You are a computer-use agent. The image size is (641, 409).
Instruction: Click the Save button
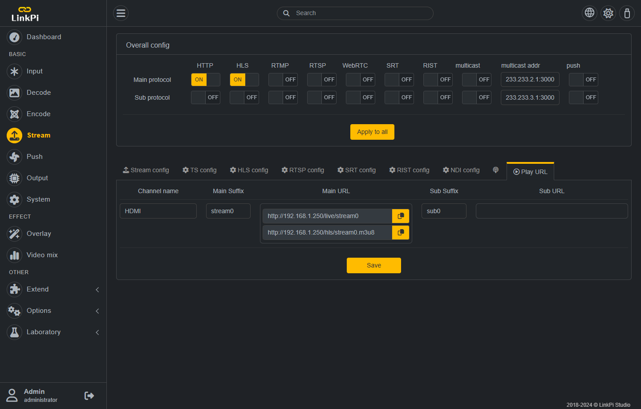pos(373,265)
